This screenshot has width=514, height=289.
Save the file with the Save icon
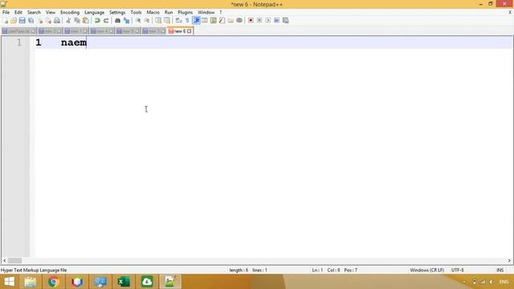[22, 20]
